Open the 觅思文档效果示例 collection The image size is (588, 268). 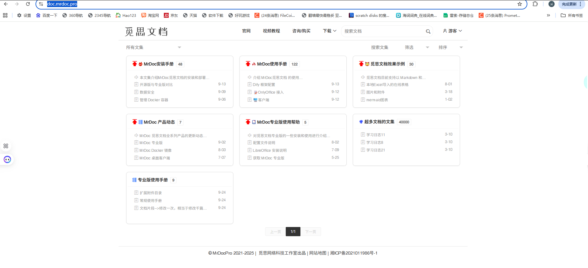tap(388, 64)
